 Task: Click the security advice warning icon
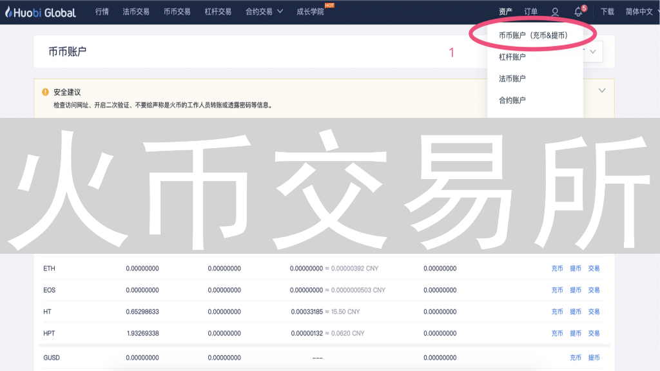click(46, 92)
